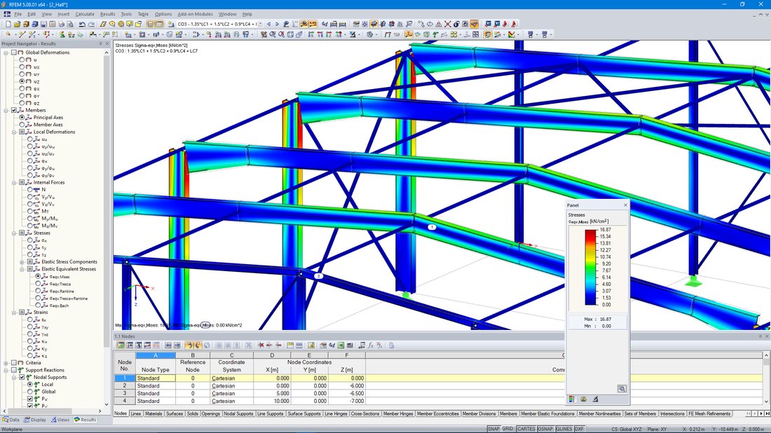Toggle GLINES in status bar

click(x=564, y=429)
